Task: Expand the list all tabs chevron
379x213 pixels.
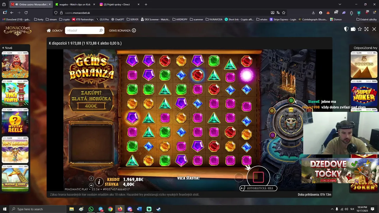Action: pos(340,4)
